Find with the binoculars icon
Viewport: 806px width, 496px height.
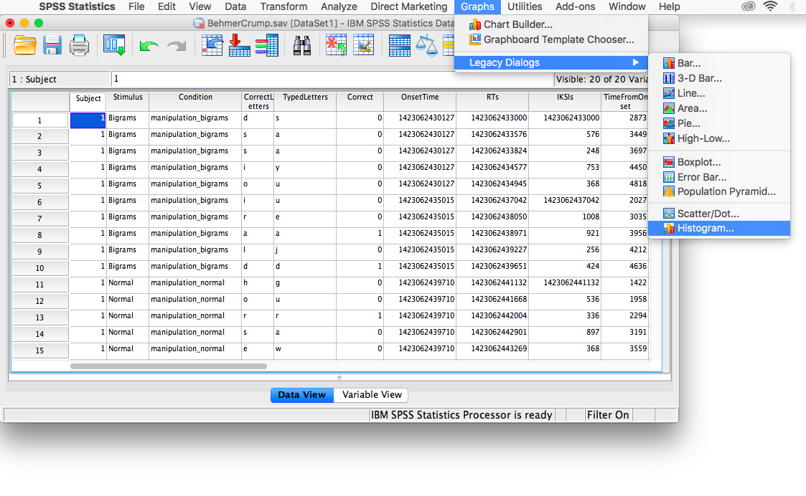[x=301, y=46]
